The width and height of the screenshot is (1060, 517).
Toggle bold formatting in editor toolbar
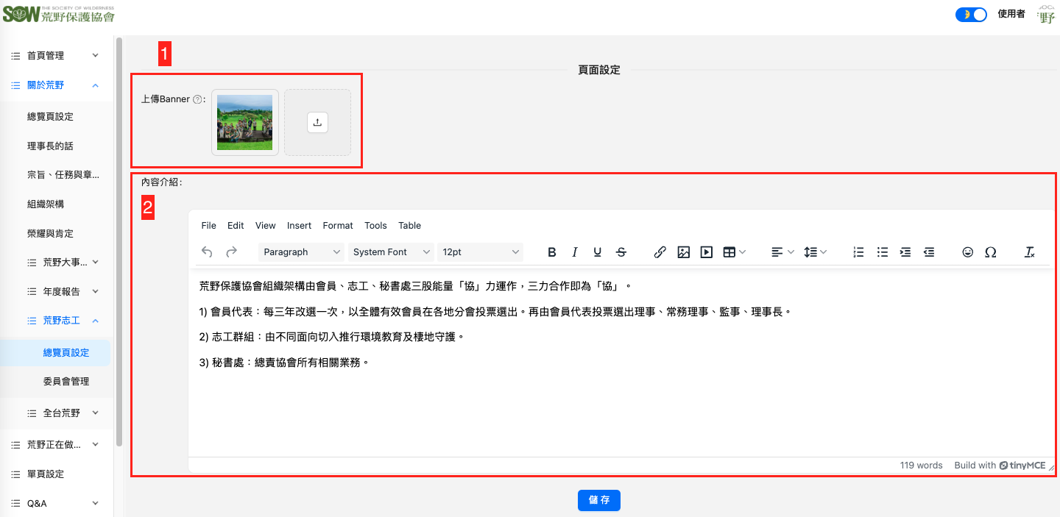(552, 252)
